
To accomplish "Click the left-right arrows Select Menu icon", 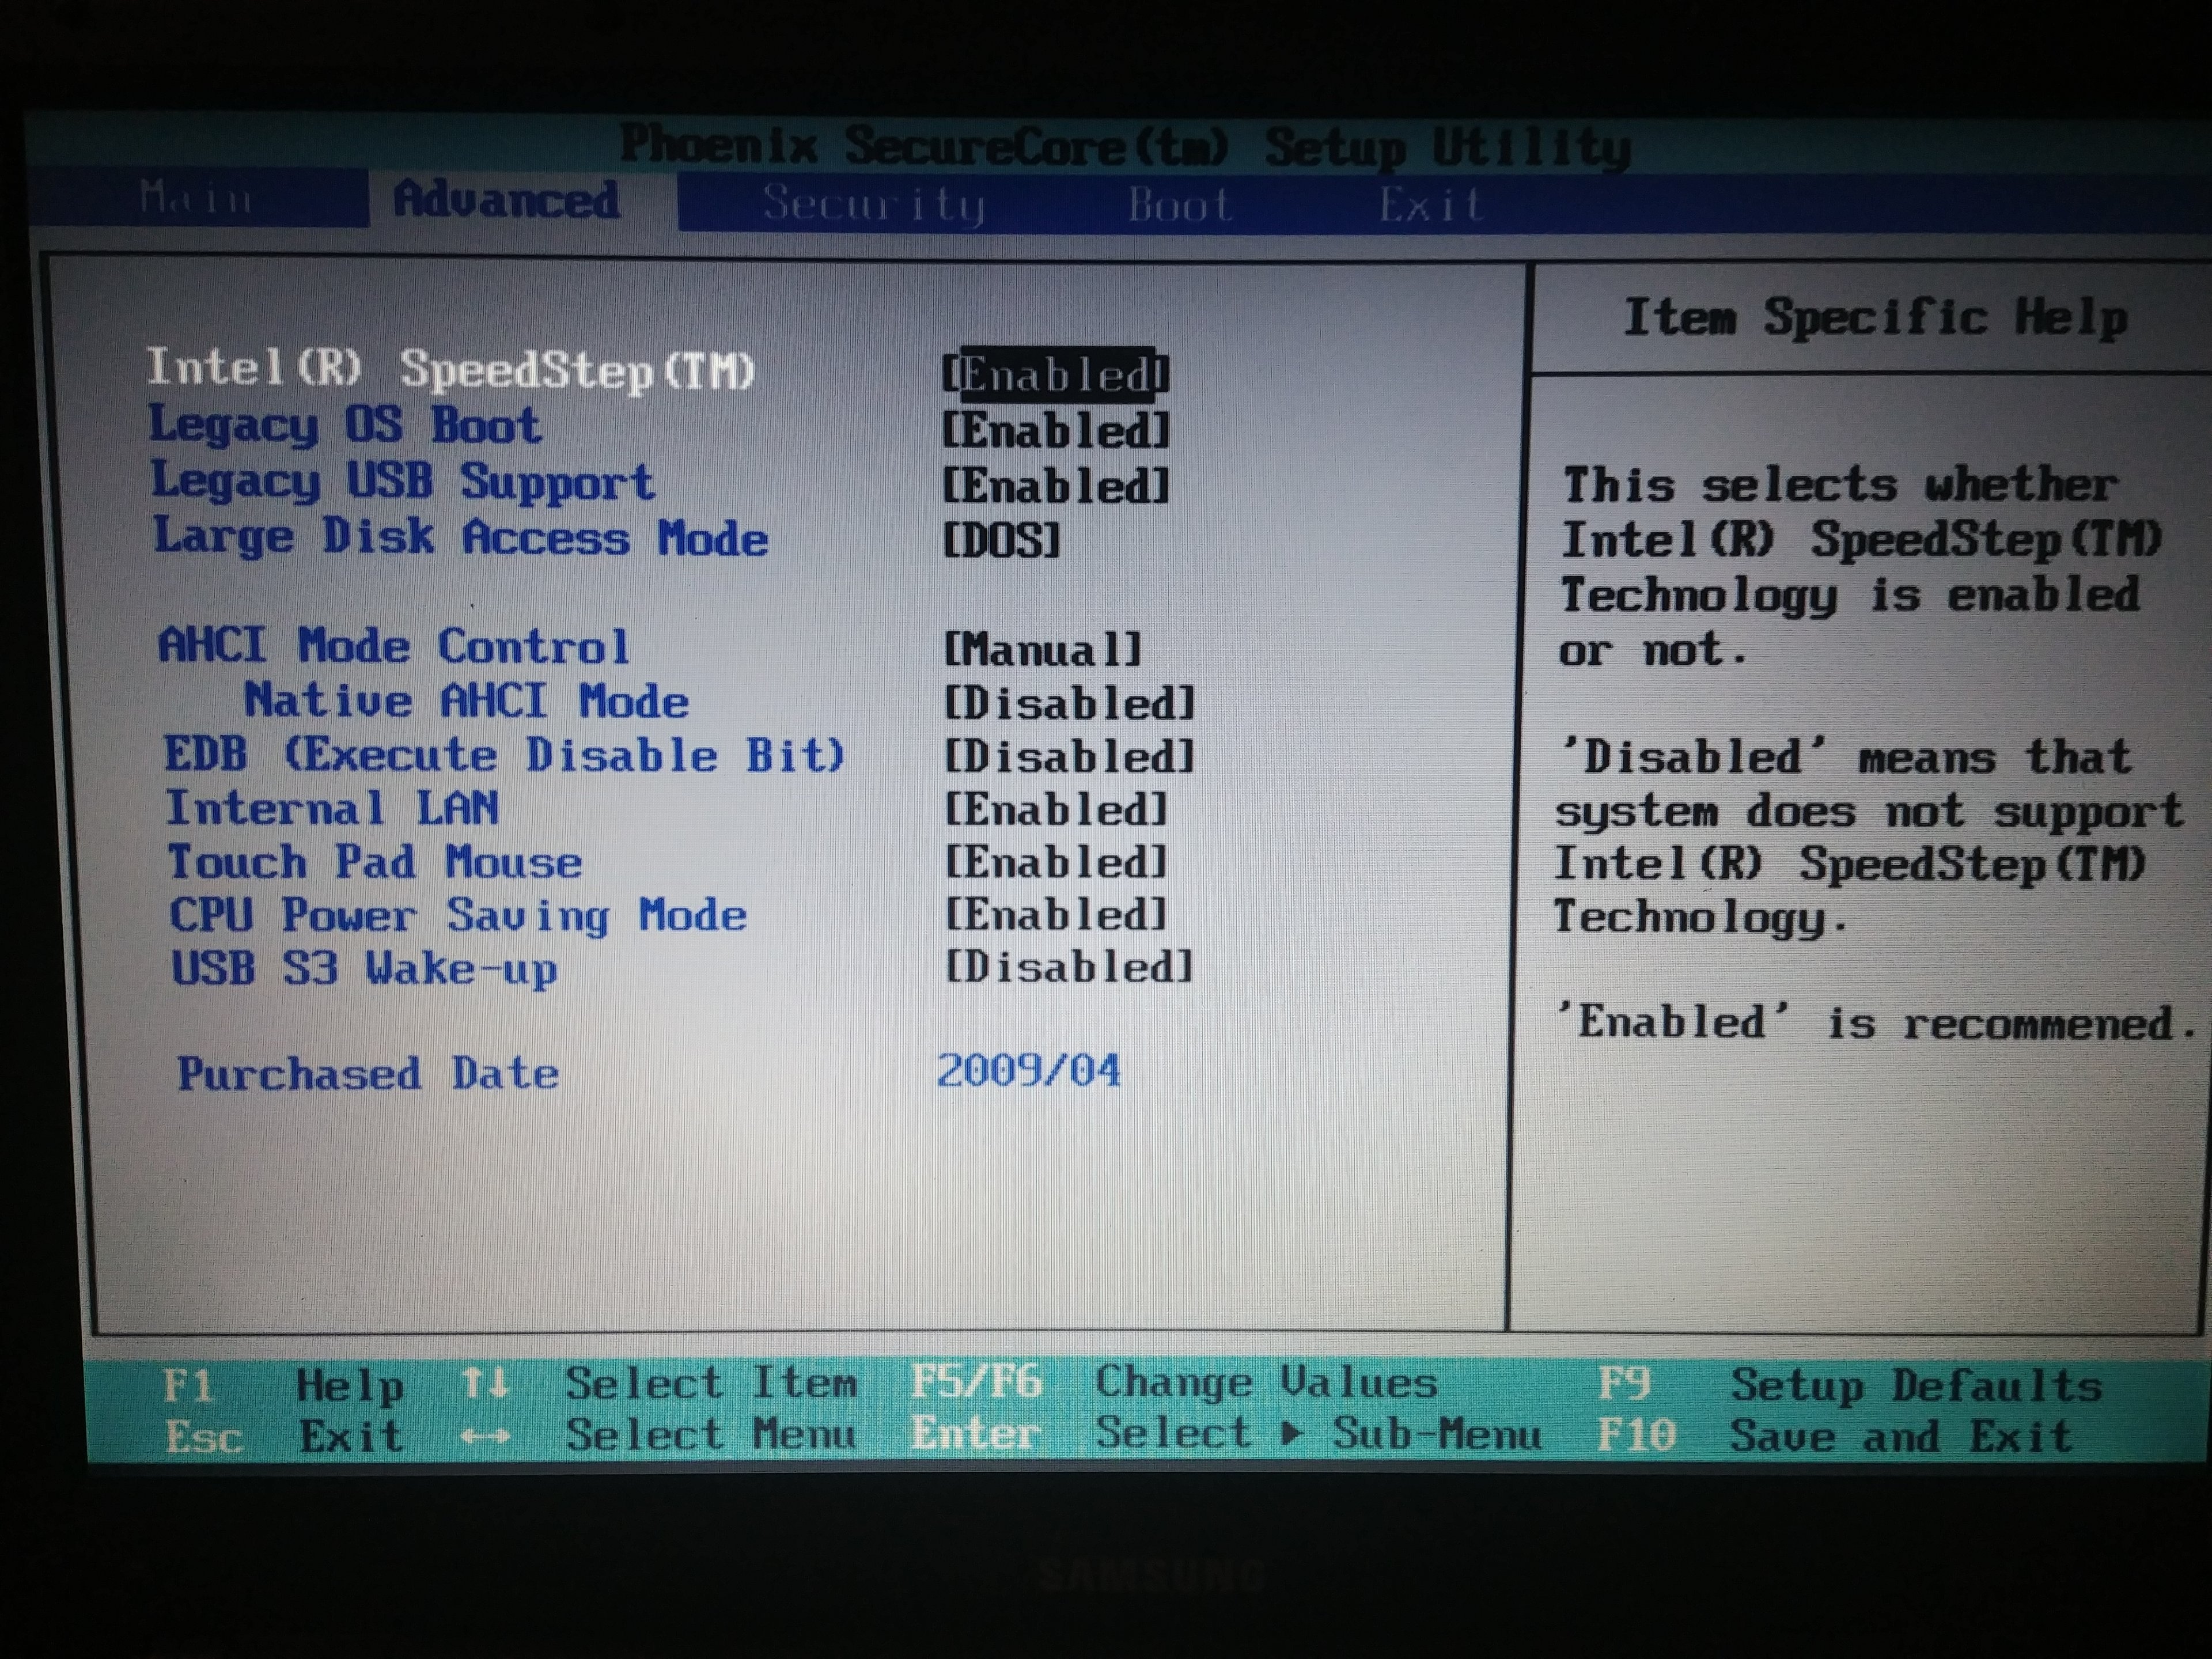I will [x=485, y=1437].
